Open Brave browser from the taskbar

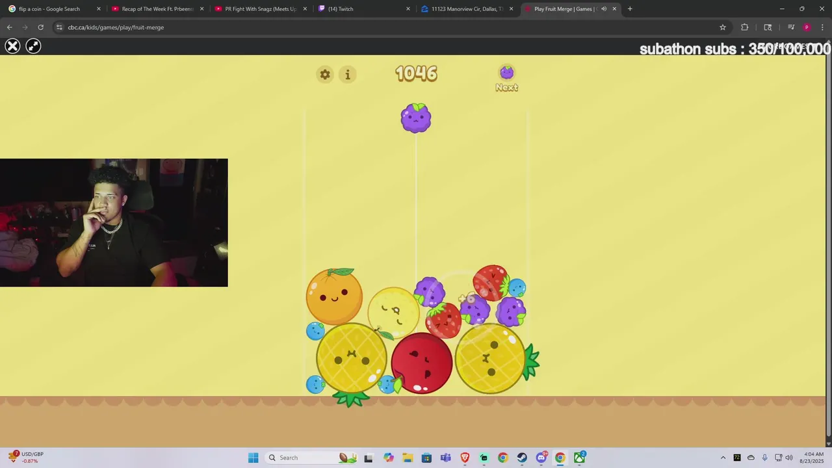click(465, 458)
